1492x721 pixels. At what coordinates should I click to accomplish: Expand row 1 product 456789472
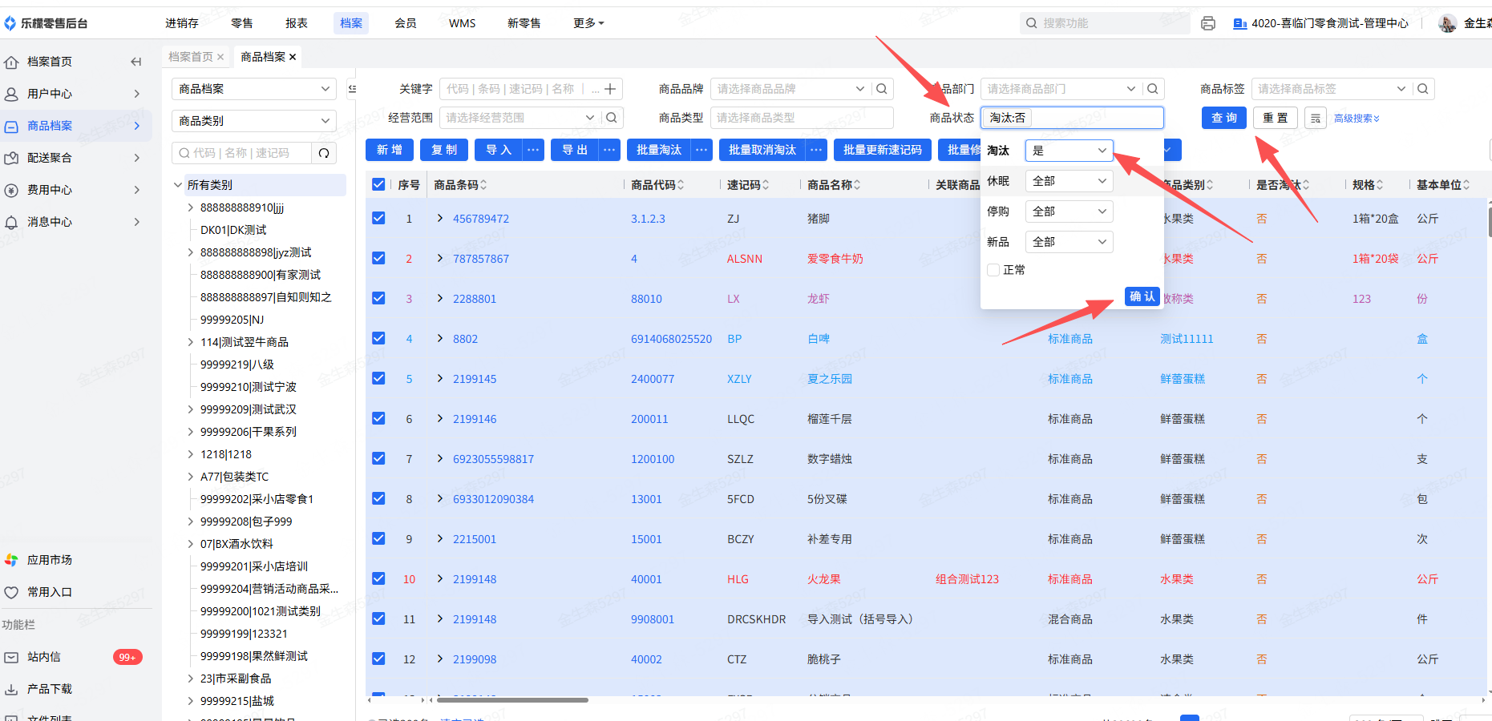[440, 218]
